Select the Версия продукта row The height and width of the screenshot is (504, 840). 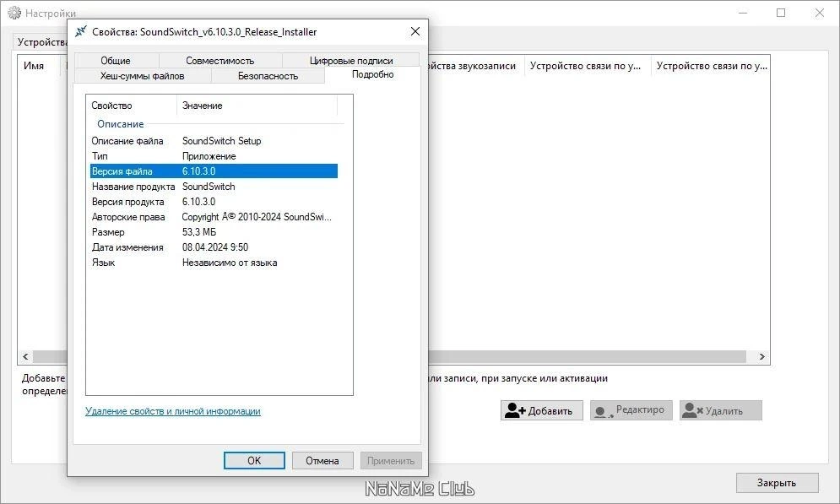214,202
